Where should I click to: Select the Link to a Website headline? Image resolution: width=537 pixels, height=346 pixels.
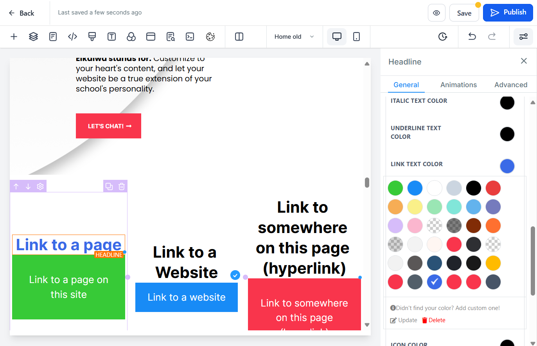(185, 262)
